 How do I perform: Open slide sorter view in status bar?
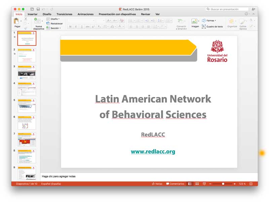[x=197, y=184]
